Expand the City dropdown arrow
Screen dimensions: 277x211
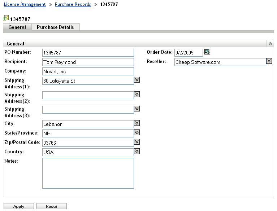point(137,123)
